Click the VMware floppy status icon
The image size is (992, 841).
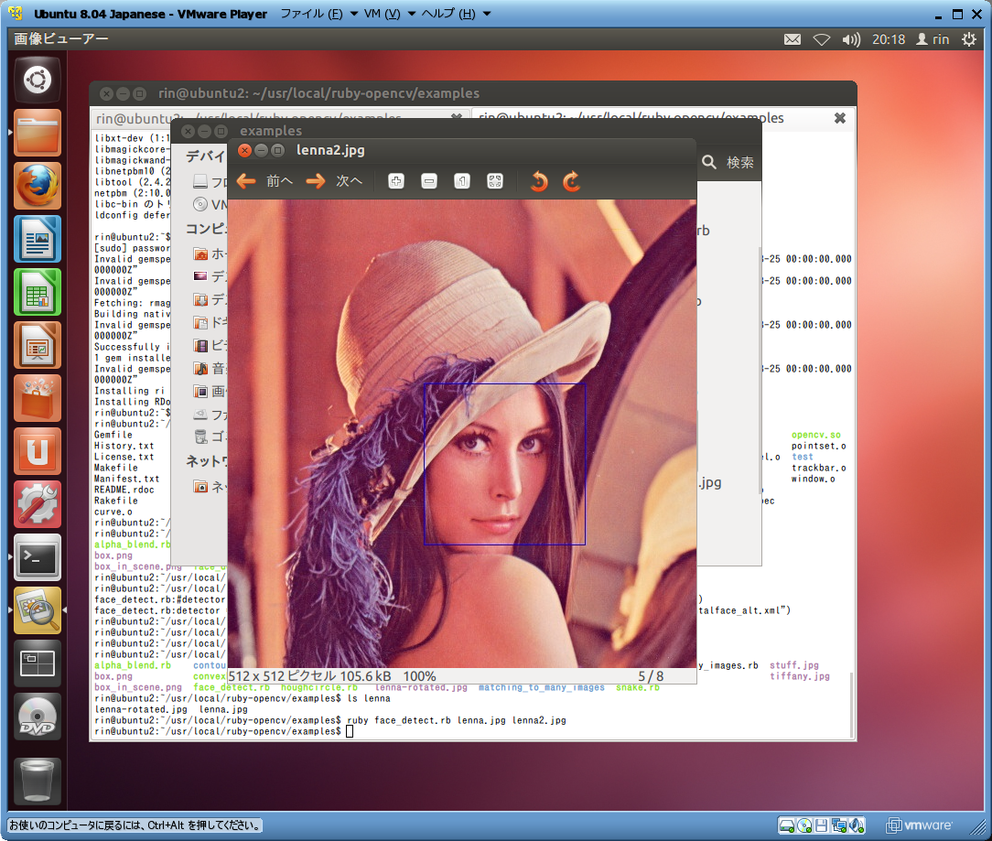[x=821, y=825]
